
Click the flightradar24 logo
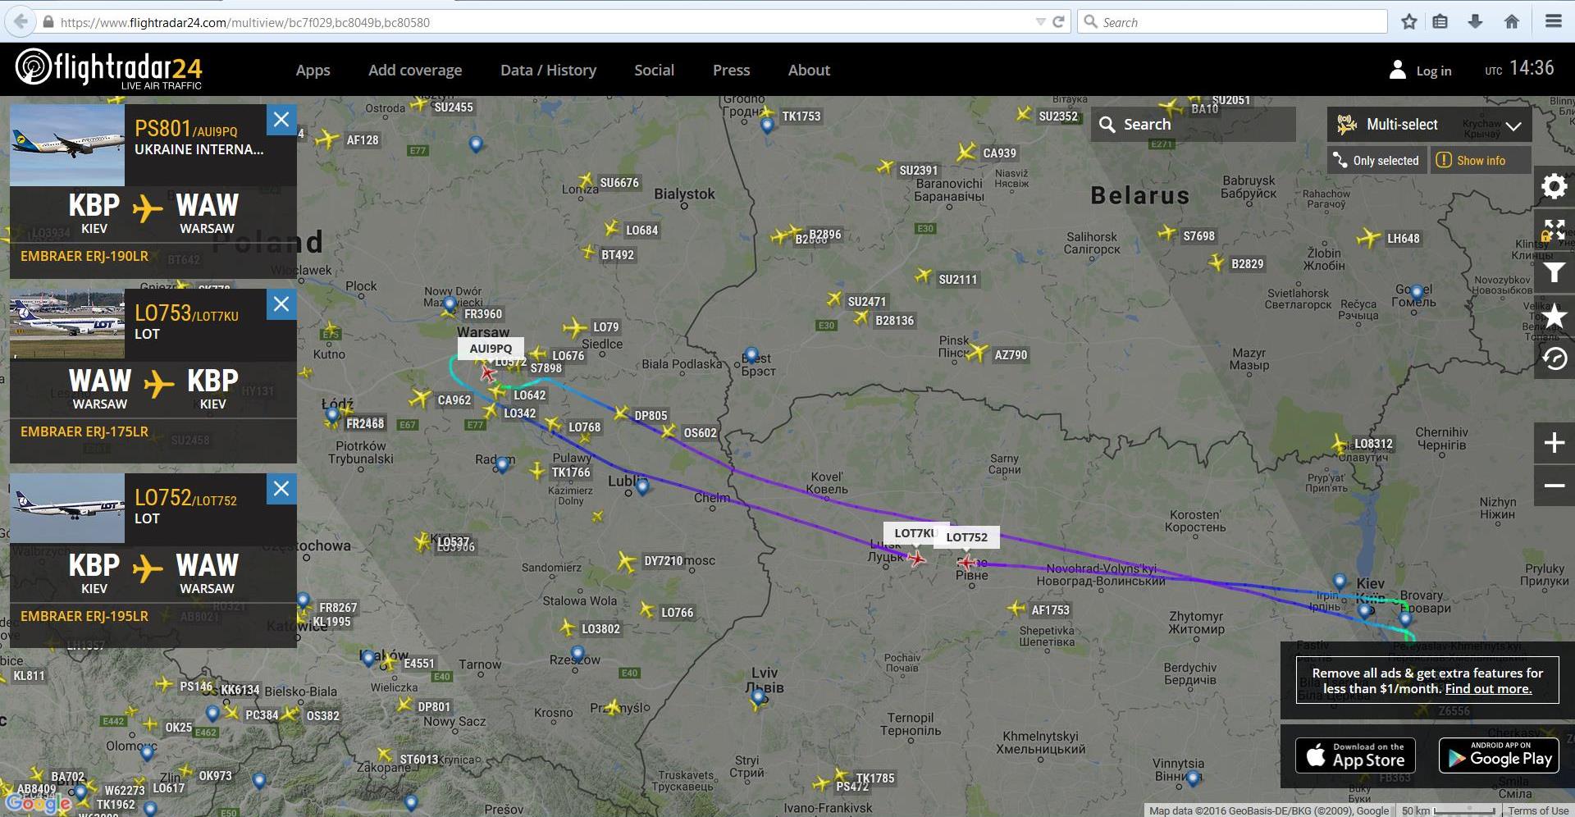tap(108, 69)
